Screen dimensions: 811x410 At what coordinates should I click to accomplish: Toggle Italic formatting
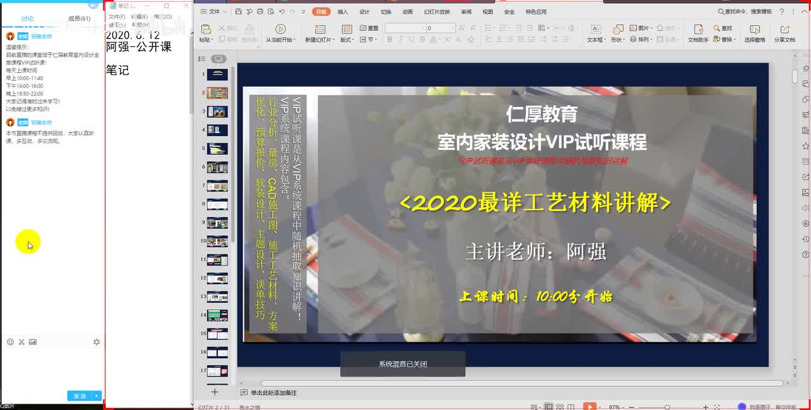(400, 39)
